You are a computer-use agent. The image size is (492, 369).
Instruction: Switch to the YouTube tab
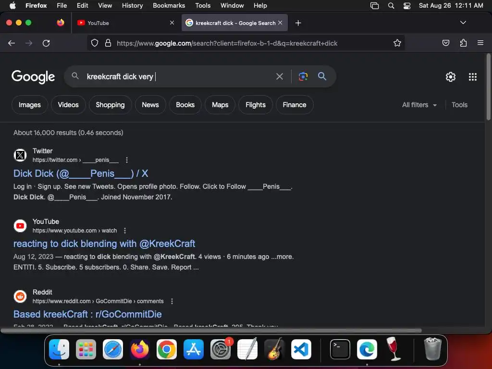coord(125,23)
